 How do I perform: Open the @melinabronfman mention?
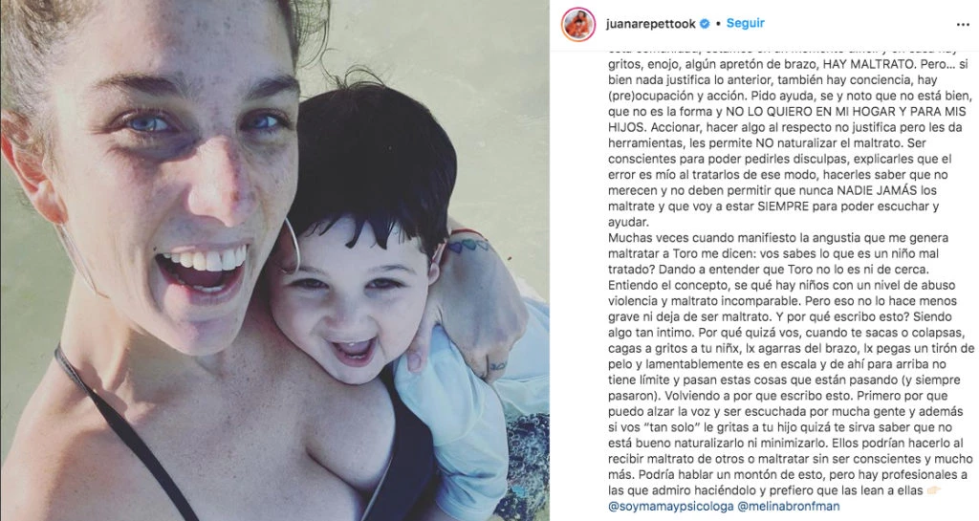pos(789,506)
